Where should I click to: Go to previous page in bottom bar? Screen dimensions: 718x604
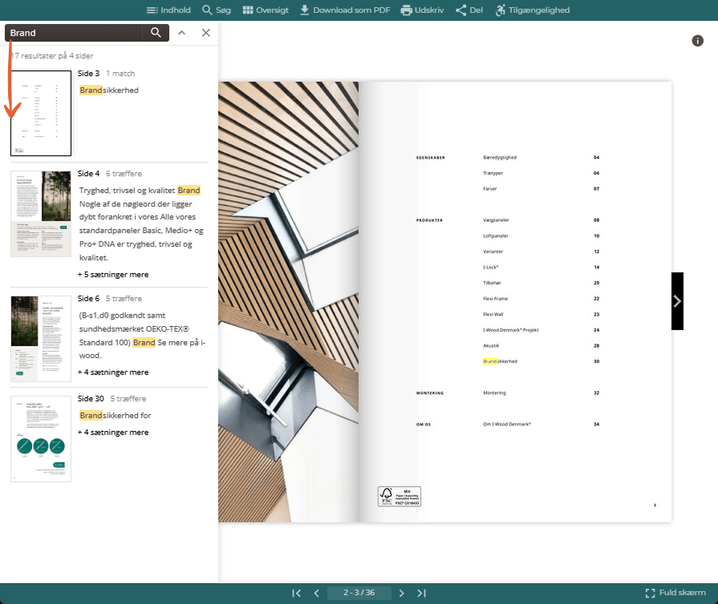(316, 593)
